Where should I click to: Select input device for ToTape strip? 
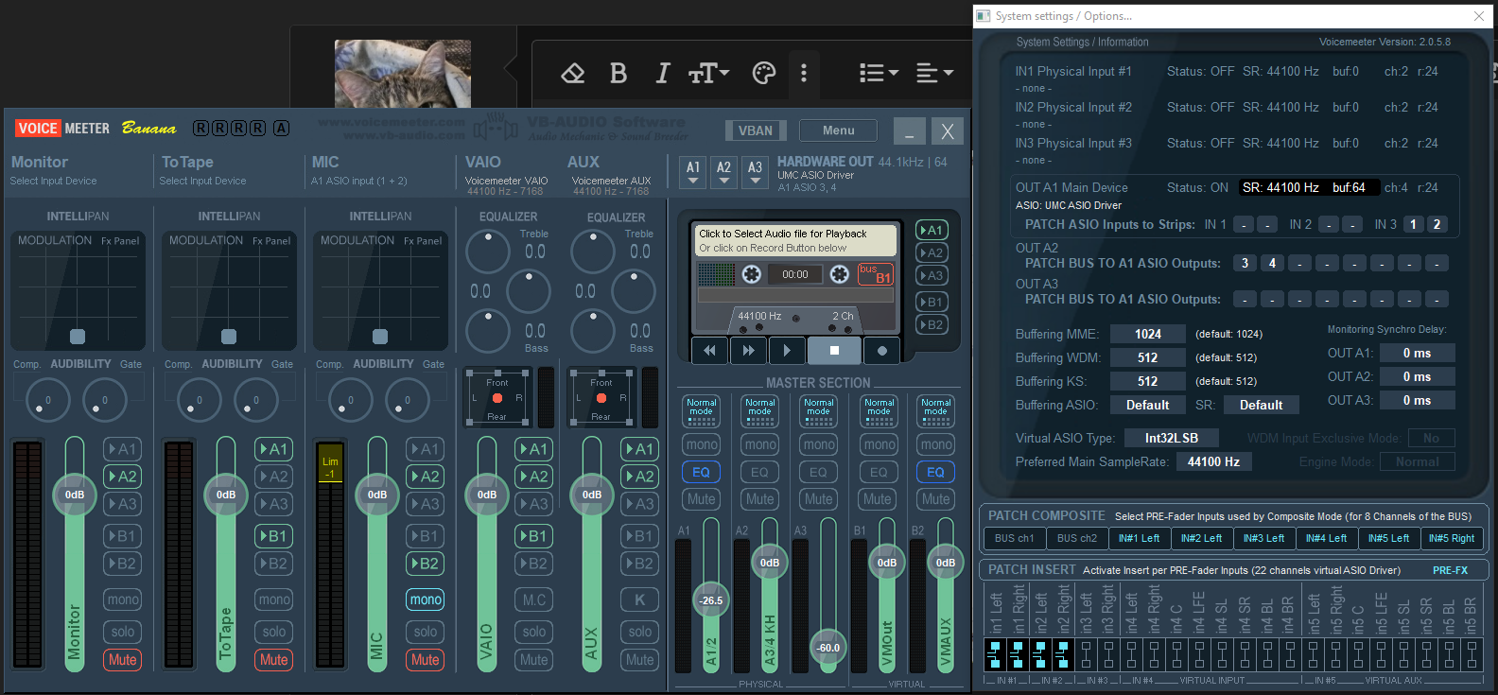pos(202,181)
